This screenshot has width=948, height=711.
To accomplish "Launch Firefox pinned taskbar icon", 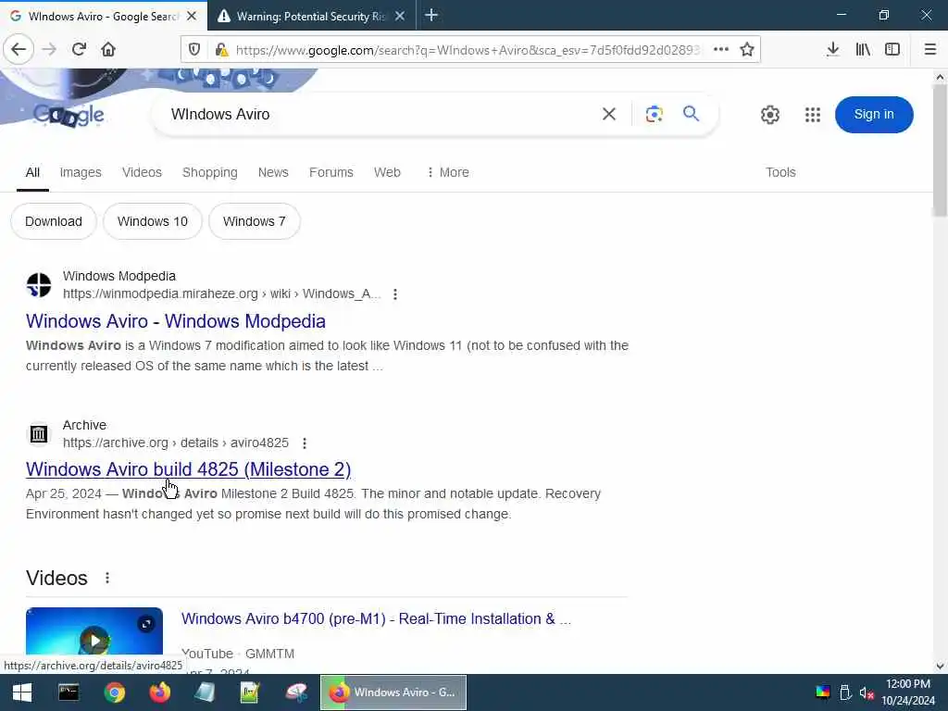I will coord(159,692).
